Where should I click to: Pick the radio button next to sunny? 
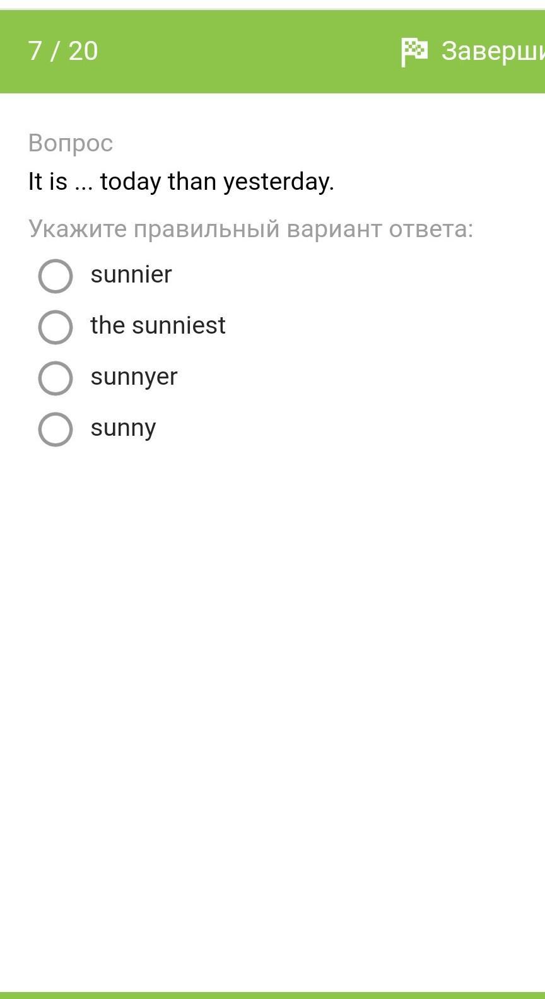click(x=56, y=429)
